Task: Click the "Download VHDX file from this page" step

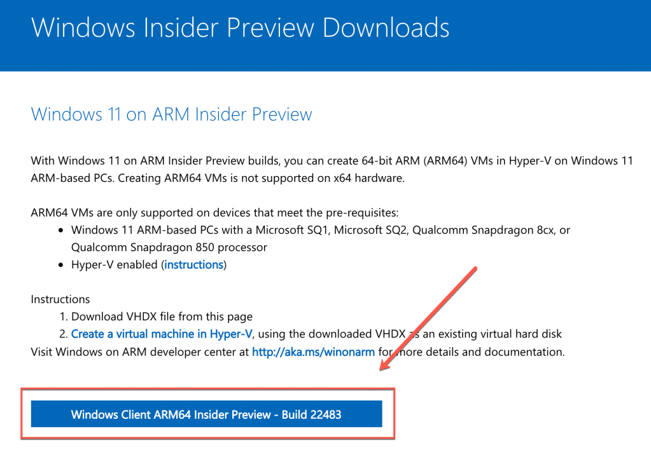Action: tap(162, 317)
